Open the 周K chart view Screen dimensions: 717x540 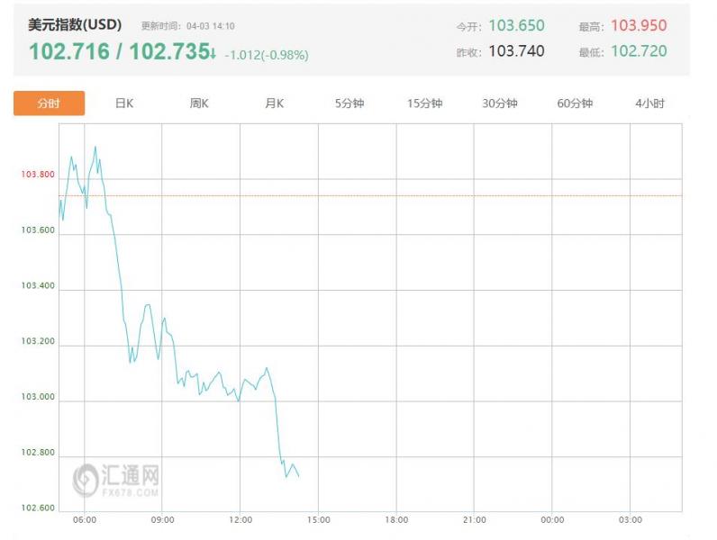[199, 103]
